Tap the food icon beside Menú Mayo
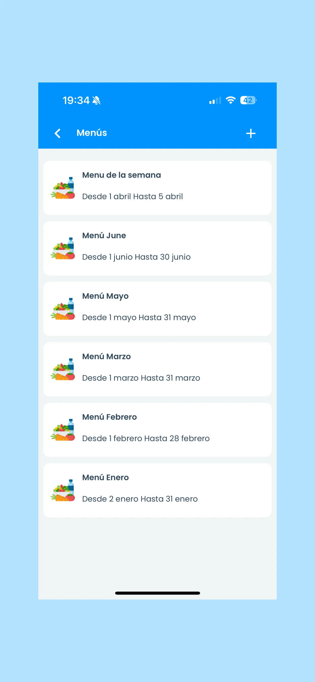The width and height of the screenshot is (315, 682). (x=63, y=309)
